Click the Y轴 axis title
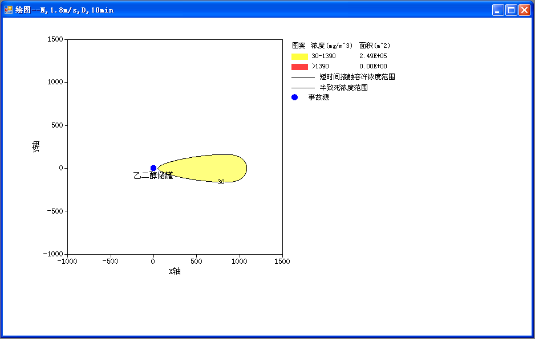The height and width of the screenshot is (339, 535). [36, 146]
